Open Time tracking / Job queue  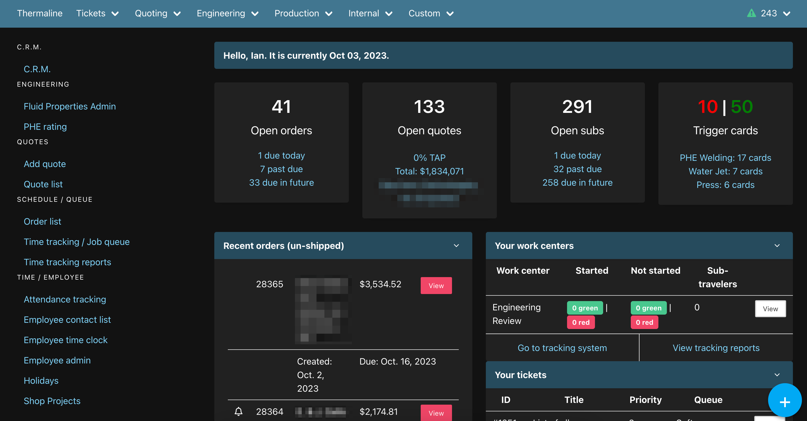coord(76,242)
